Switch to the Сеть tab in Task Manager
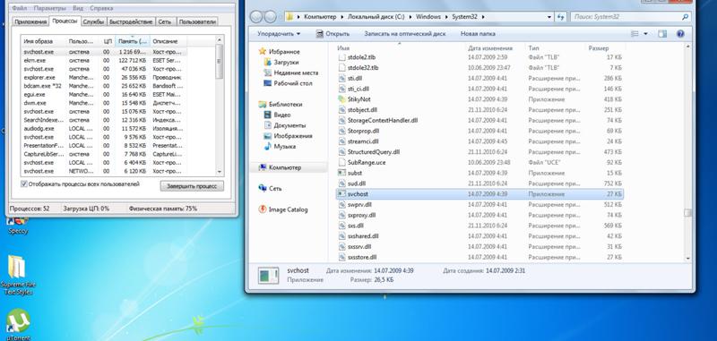Viewport: 717px width, 341px height. click(165, 21)
